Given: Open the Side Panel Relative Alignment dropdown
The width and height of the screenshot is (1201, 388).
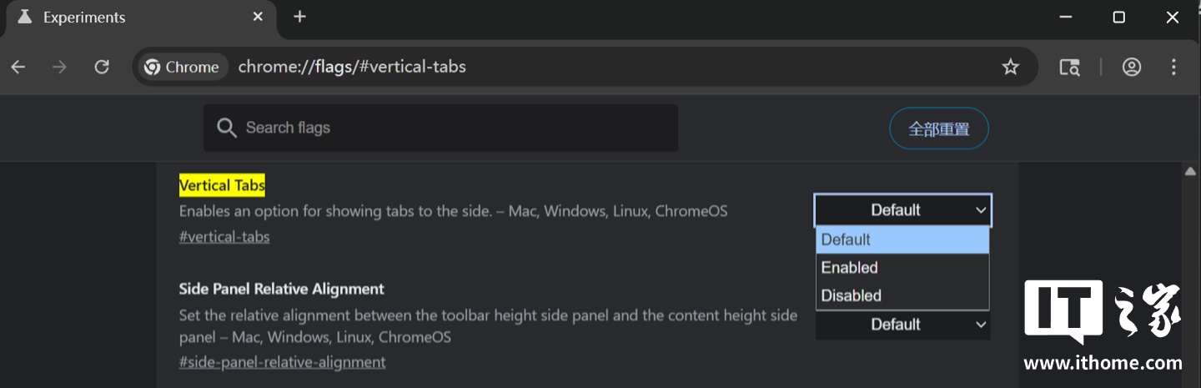Looking at the screenshot, I should pos(902,325).
